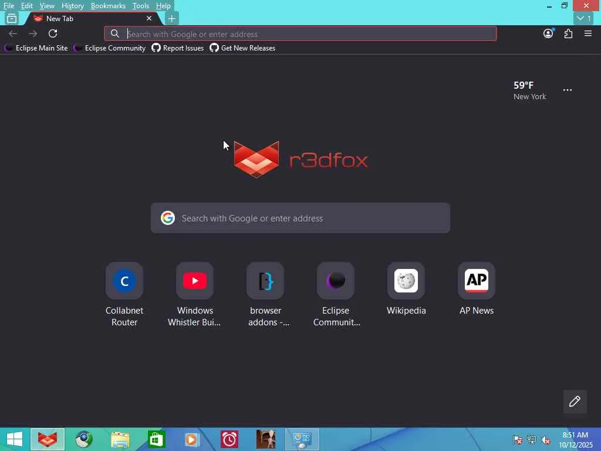Go forward with the forward arrow
This screenshot has width=601, height=451.
point(33,33)
